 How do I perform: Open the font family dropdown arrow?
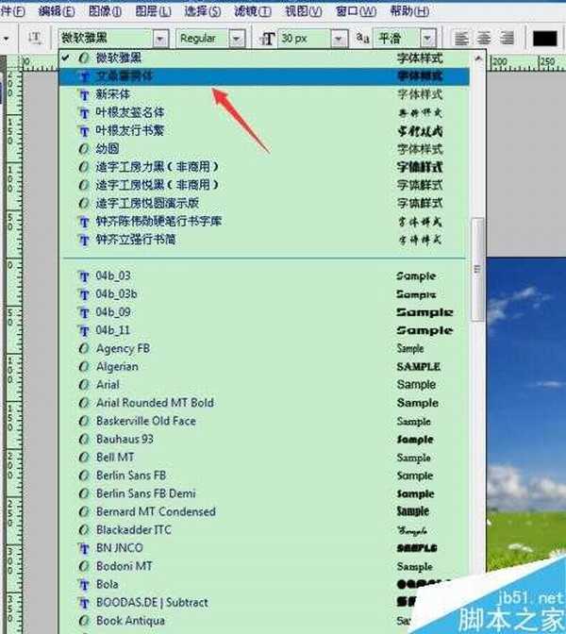160,39
